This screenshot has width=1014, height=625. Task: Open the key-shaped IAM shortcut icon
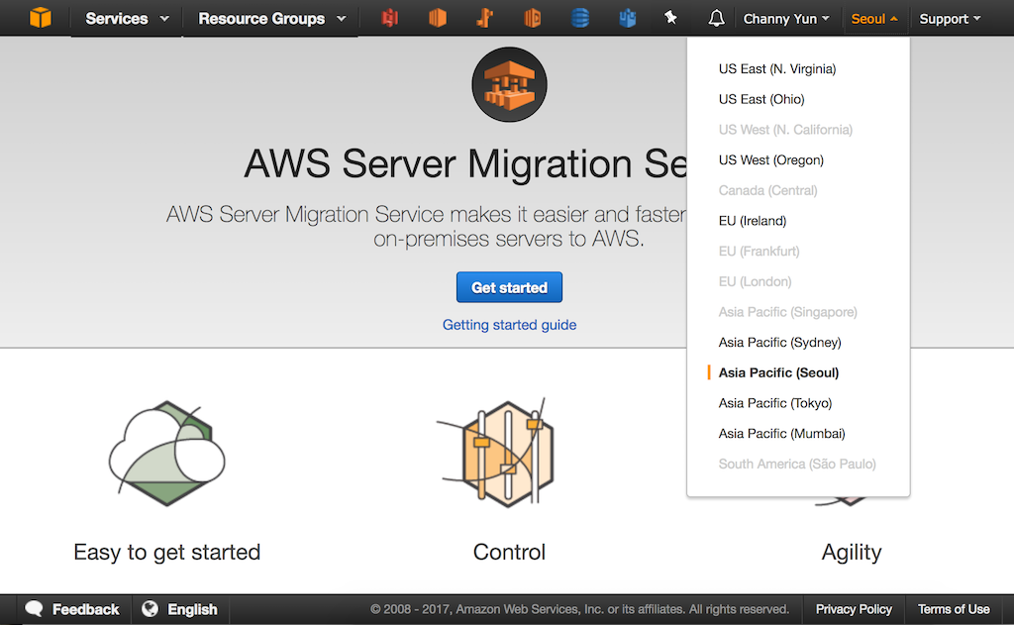click(x=484, y=18)
